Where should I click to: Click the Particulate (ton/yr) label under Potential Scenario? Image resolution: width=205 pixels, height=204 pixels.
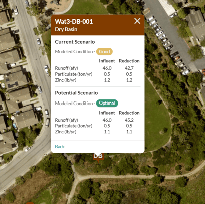pyautogui.click(x=74, y=126)
